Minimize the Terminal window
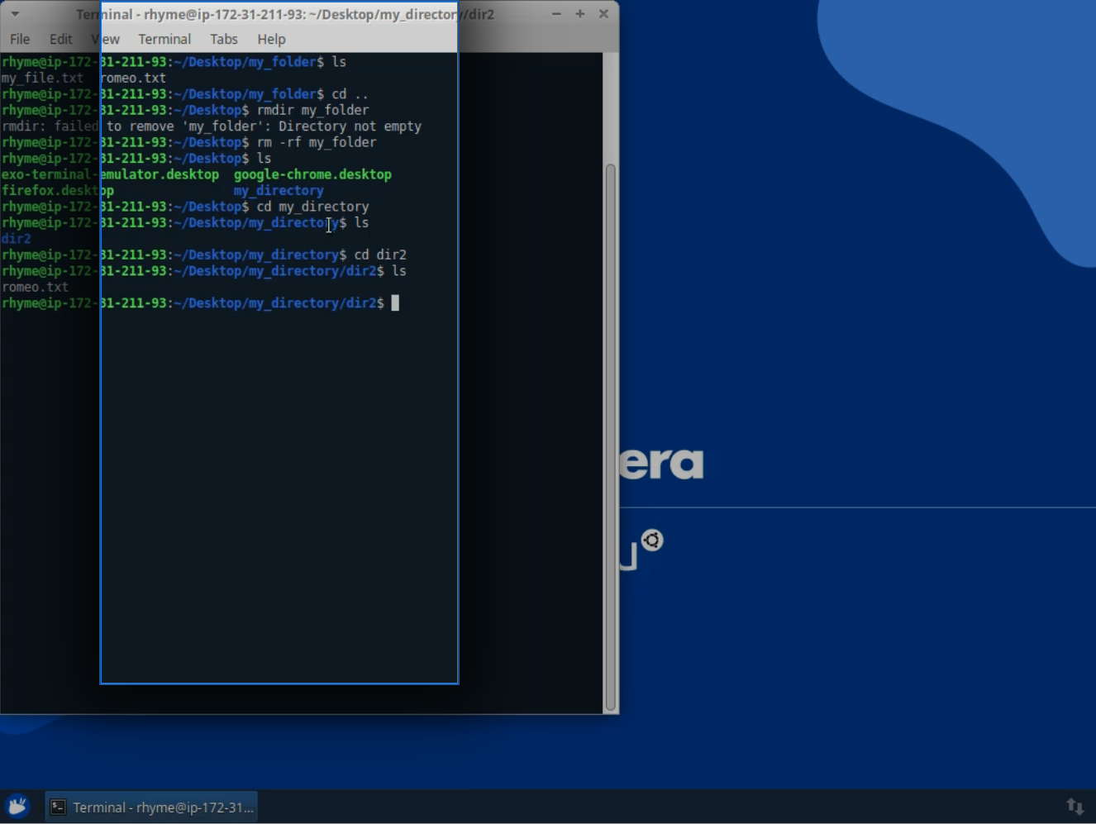The image size is (1096, 824). [x=556, y=14]
